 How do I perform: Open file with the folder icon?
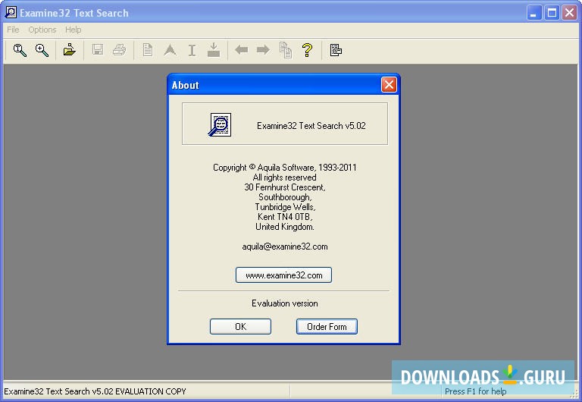click(70, 50)
